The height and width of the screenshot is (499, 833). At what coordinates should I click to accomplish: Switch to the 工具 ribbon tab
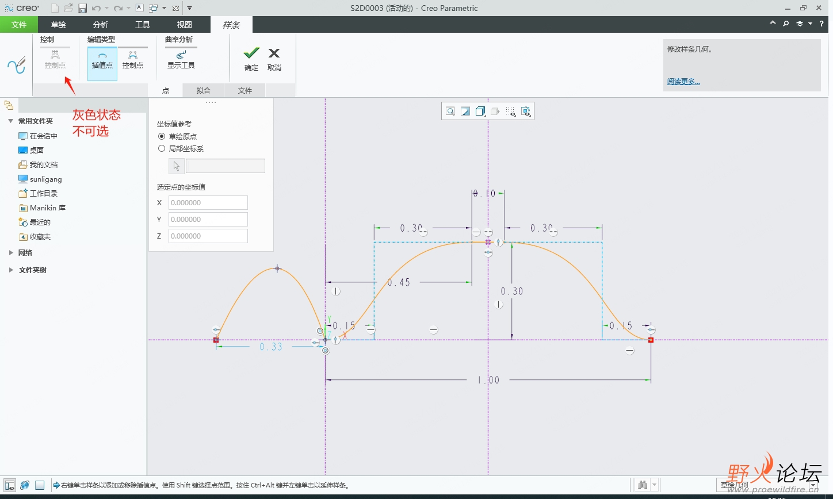(143, 24)
